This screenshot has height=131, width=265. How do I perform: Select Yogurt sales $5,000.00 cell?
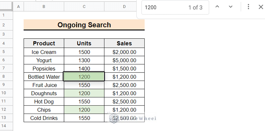click(124, 60)
